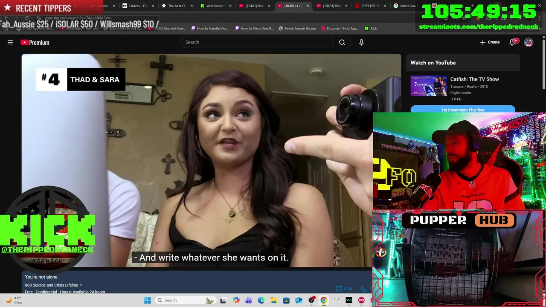Open Microsoft Teams taskbar icon
The width and height of the screenshot is (546, 307).
tap(249, 300)
